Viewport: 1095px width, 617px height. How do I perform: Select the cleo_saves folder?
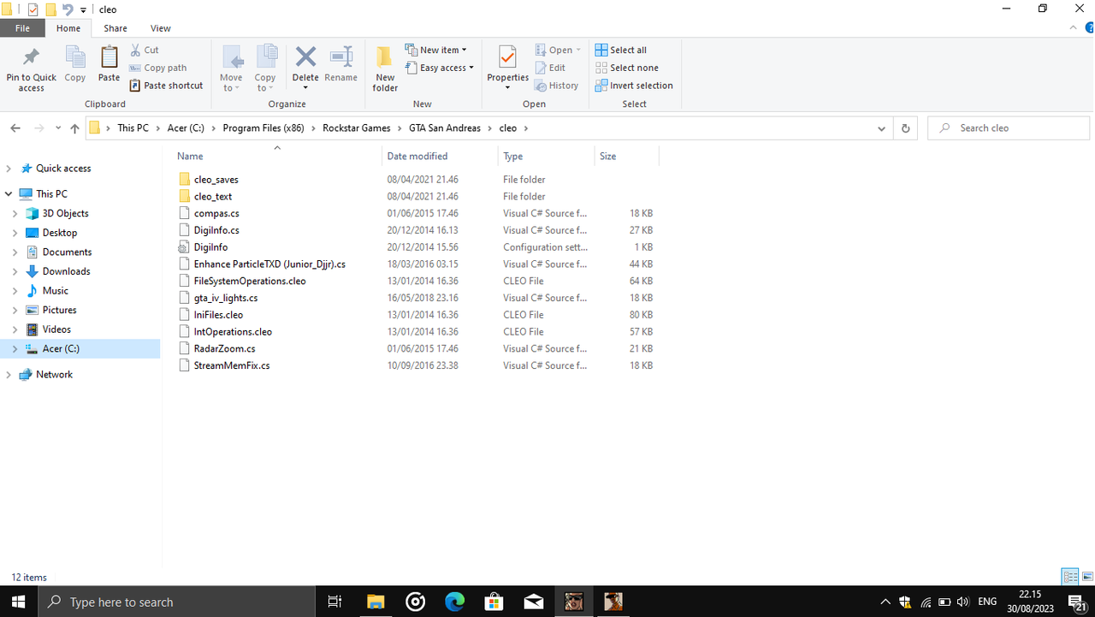[216, 180]
